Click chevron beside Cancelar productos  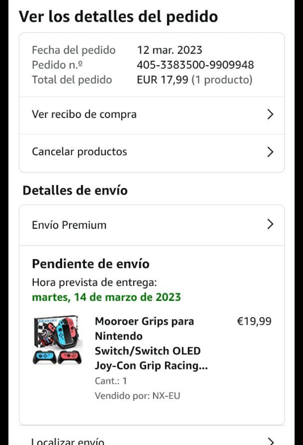pyautogui.click(x=270, y=152)
